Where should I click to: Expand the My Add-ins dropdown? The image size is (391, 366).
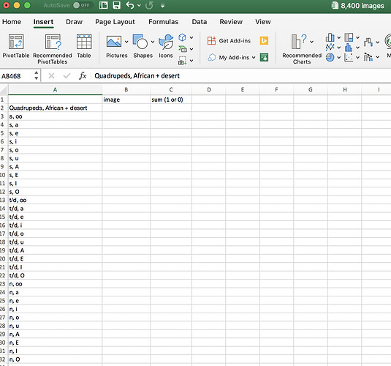[x=254, y=57]
